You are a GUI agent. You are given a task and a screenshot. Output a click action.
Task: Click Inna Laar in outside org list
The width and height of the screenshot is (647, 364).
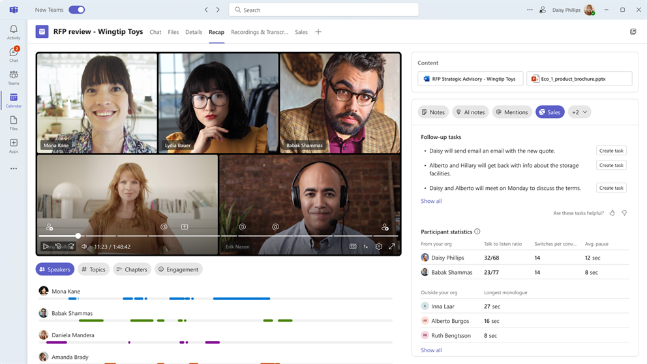click(x=443, y=306)
